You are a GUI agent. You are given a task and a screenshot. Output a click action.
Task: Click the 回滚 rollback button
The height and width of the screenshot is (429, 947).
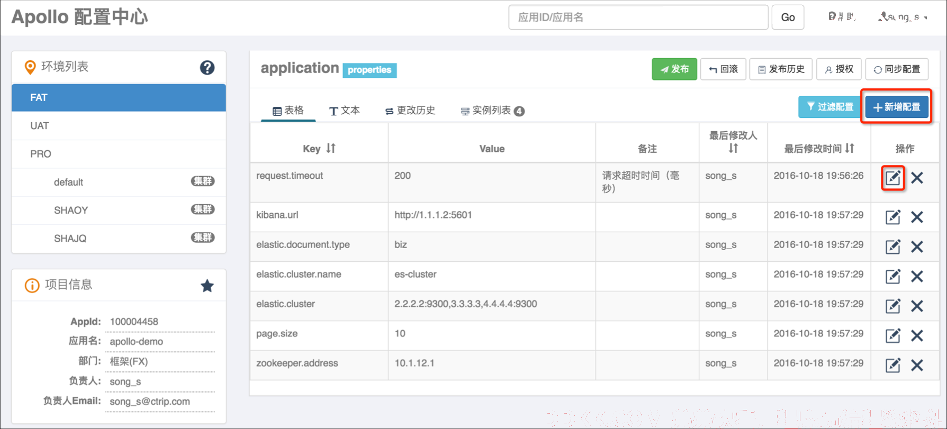pos(723,69)
